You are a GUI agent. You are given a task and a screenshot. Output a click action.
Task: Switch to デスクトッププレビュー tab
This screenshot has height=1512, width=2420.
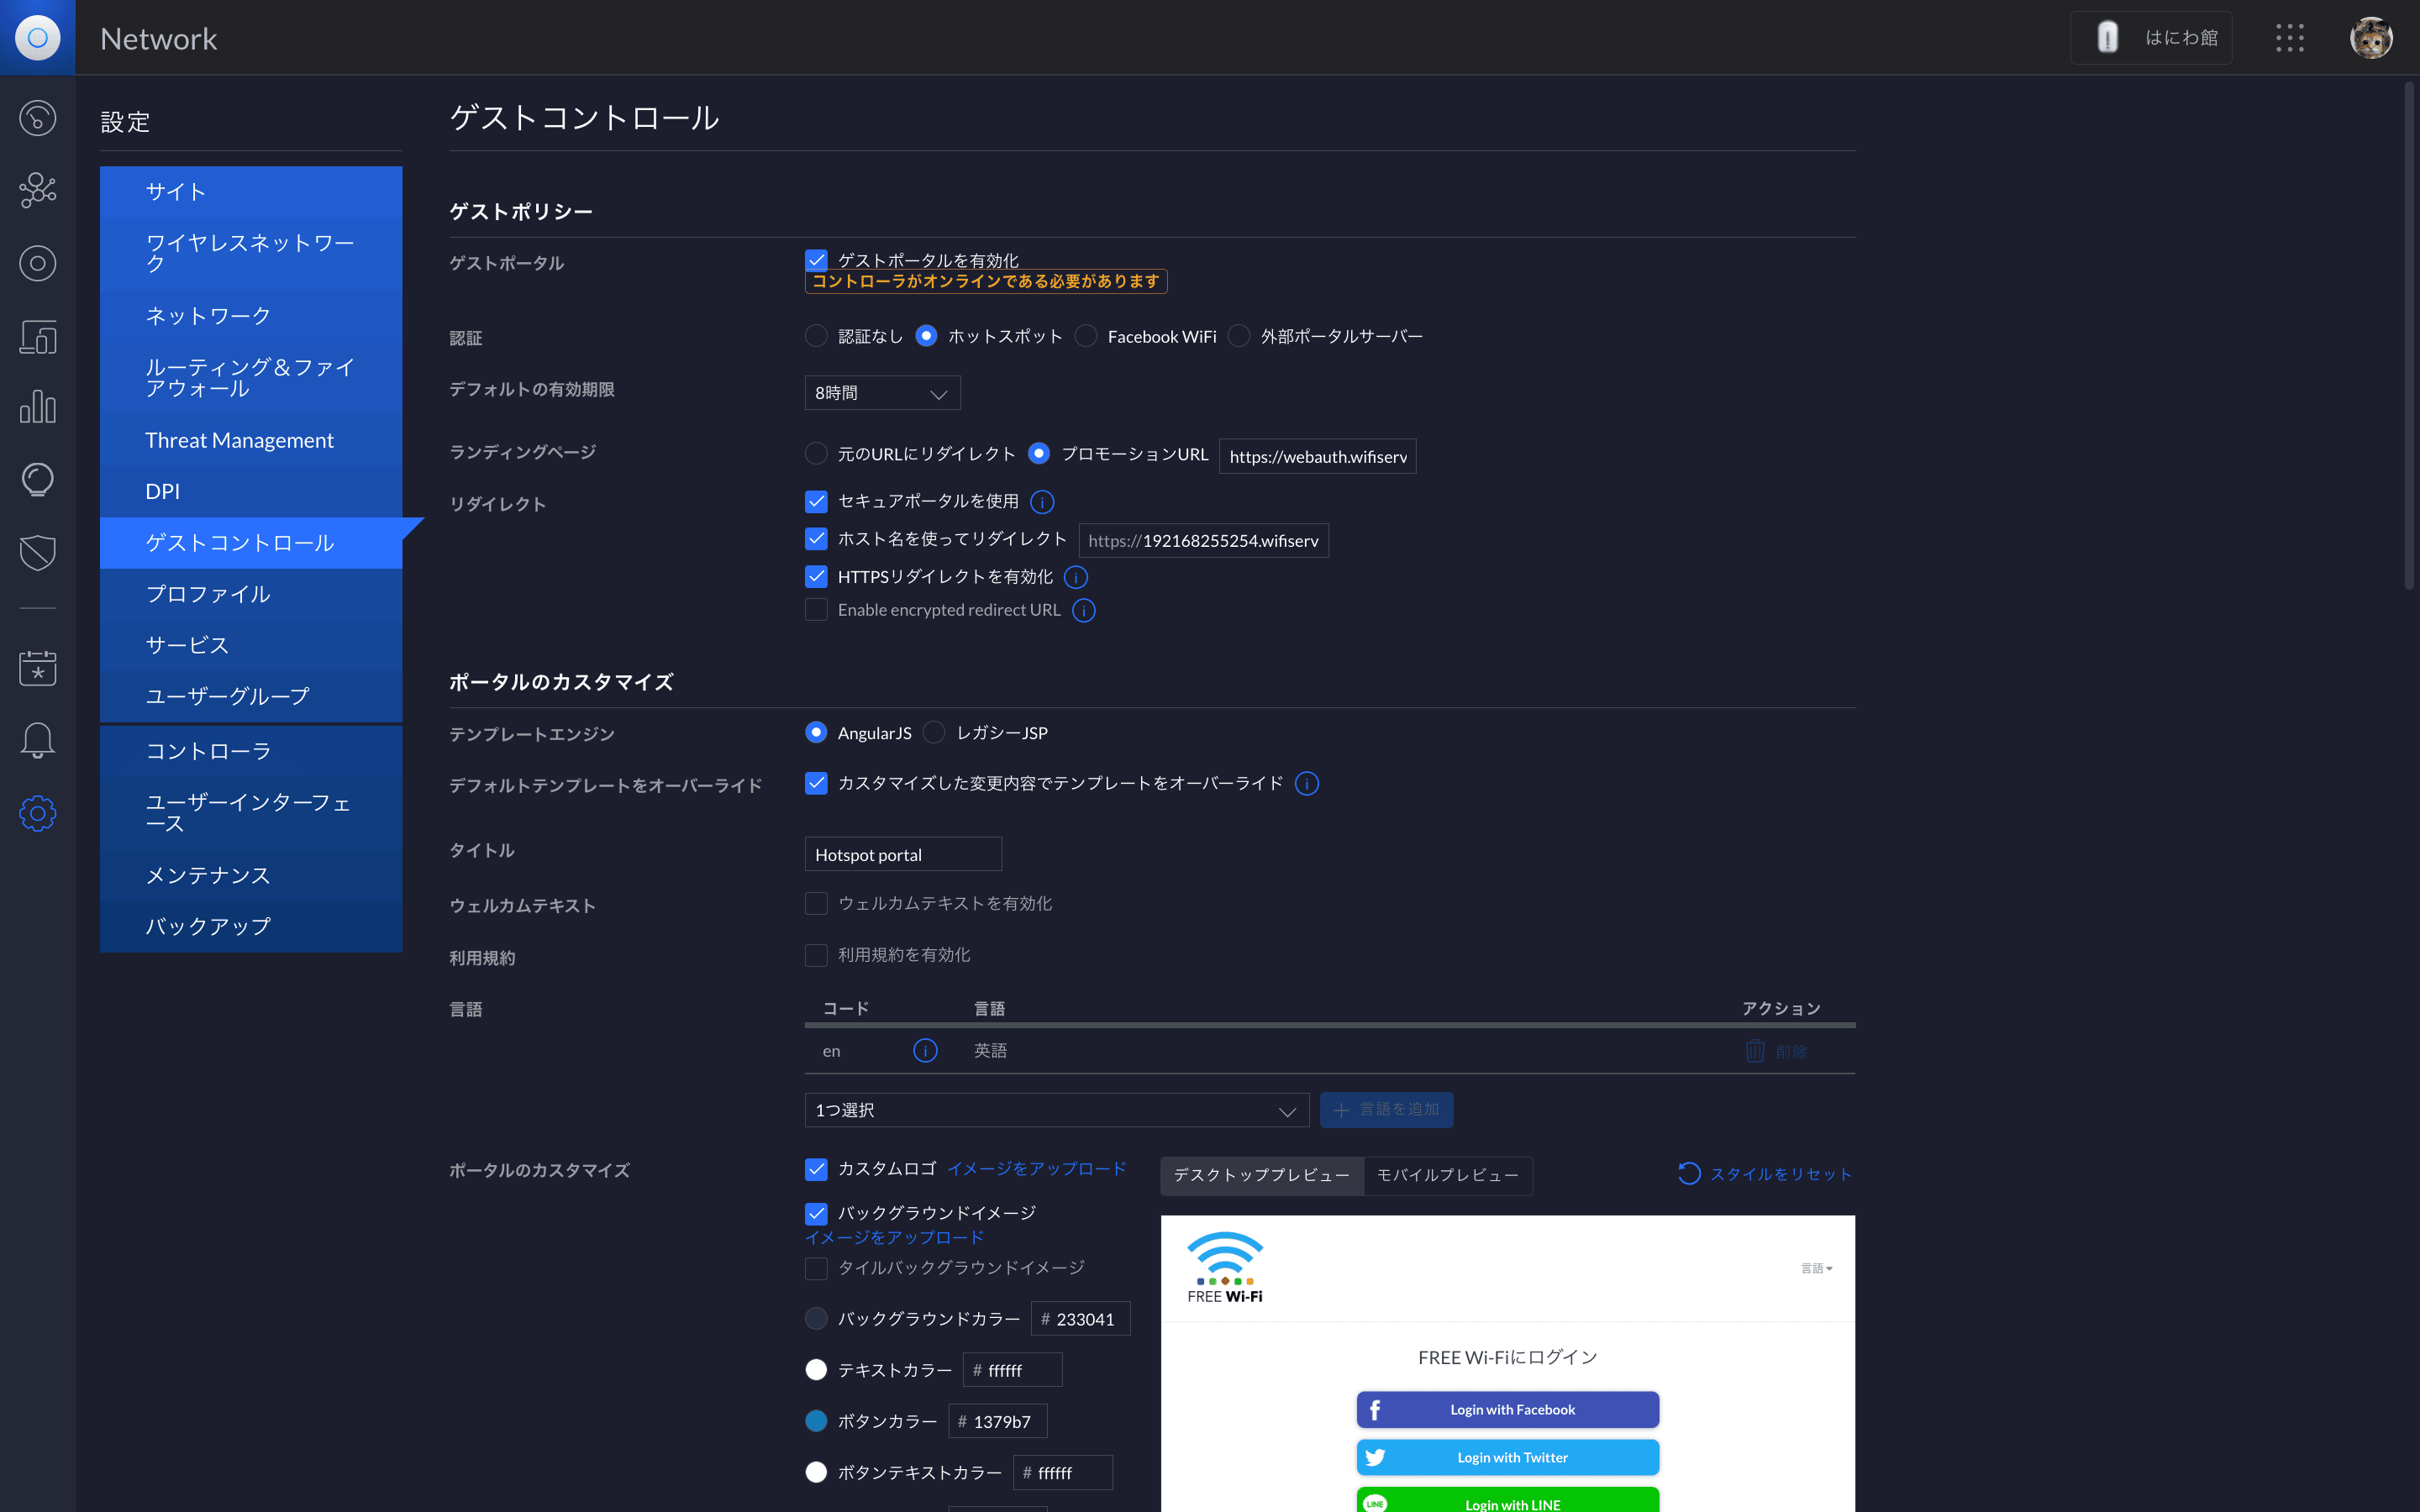[1262, 1175]
